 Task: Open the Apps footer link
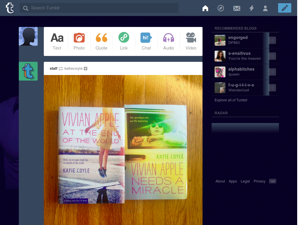pos(233,181)
